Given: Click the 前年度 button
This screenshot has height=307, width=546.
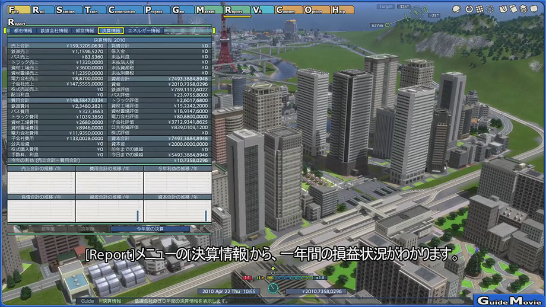Looking at the screenshot, I should (48, 229).
